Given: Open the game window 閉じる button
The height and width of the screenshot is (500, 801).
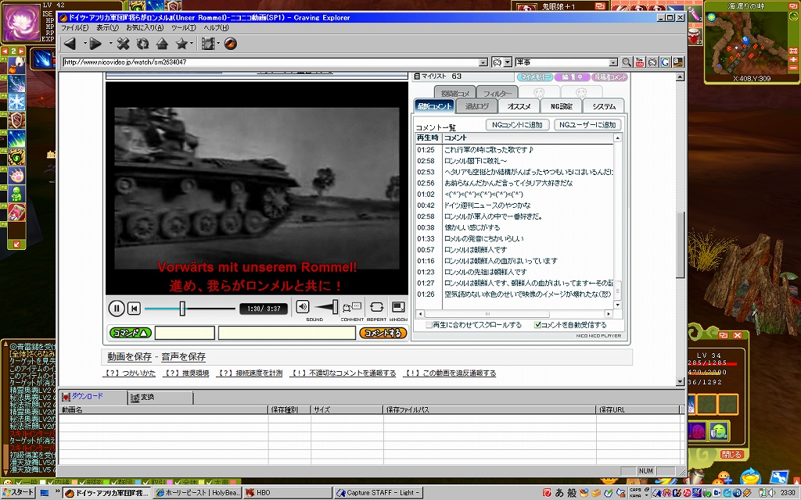Looking at the screenshot, I should point(731,454).
